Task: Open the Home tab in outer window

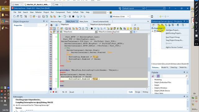Action: (x=16, y=4)
